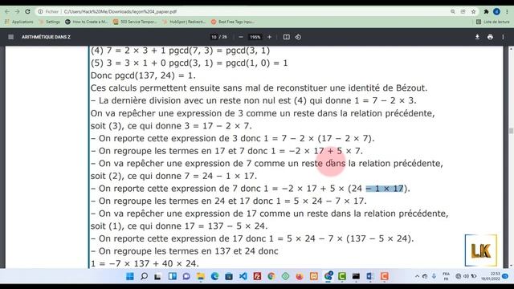Screen dimensions: 514x289
Task: Click the zoom out minus button
Action: coord(241,37)
